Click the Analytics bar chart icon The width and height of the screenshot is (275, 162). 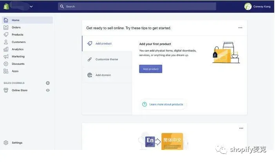pyautogui.click(x=6, y=49)
